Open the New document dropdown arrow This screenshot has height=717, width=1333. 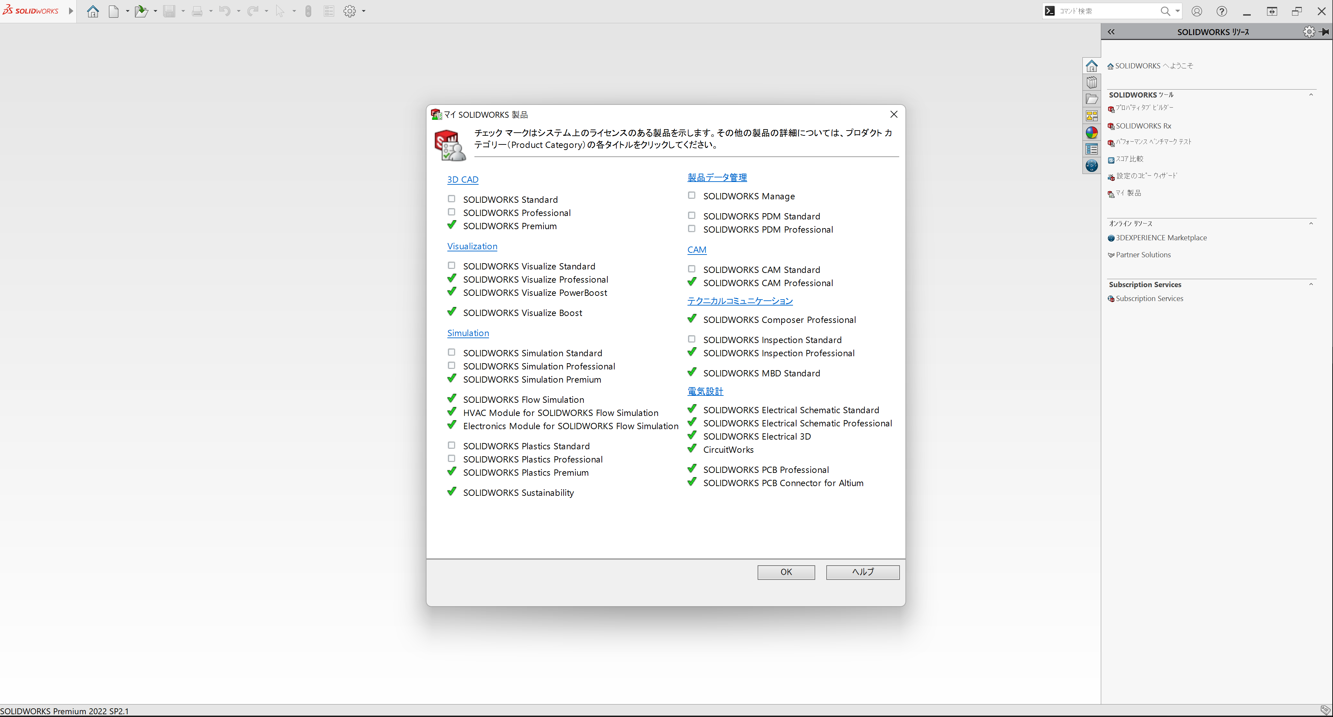(x=127, y=11)
